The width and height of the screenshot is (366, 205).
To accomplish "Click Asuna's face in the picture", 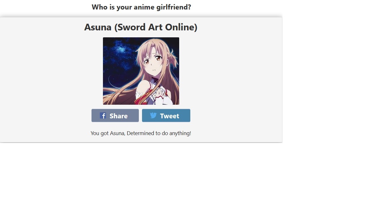I will 152,62.
